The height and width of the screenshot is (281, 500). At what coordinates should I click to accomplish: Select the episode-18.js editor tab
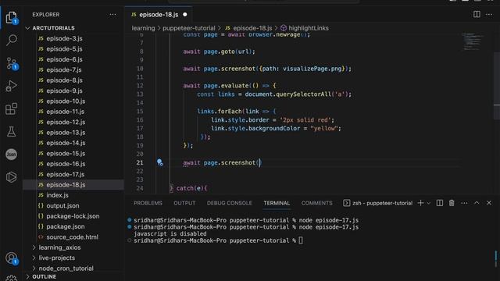click(159, 15)
